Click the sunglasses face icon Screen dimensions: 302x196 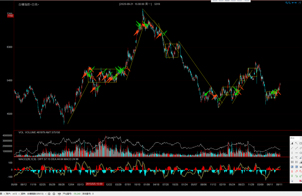[x=59, y=194]
